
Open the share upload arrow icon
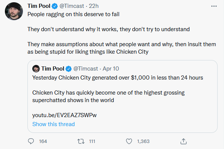(183, 141)
